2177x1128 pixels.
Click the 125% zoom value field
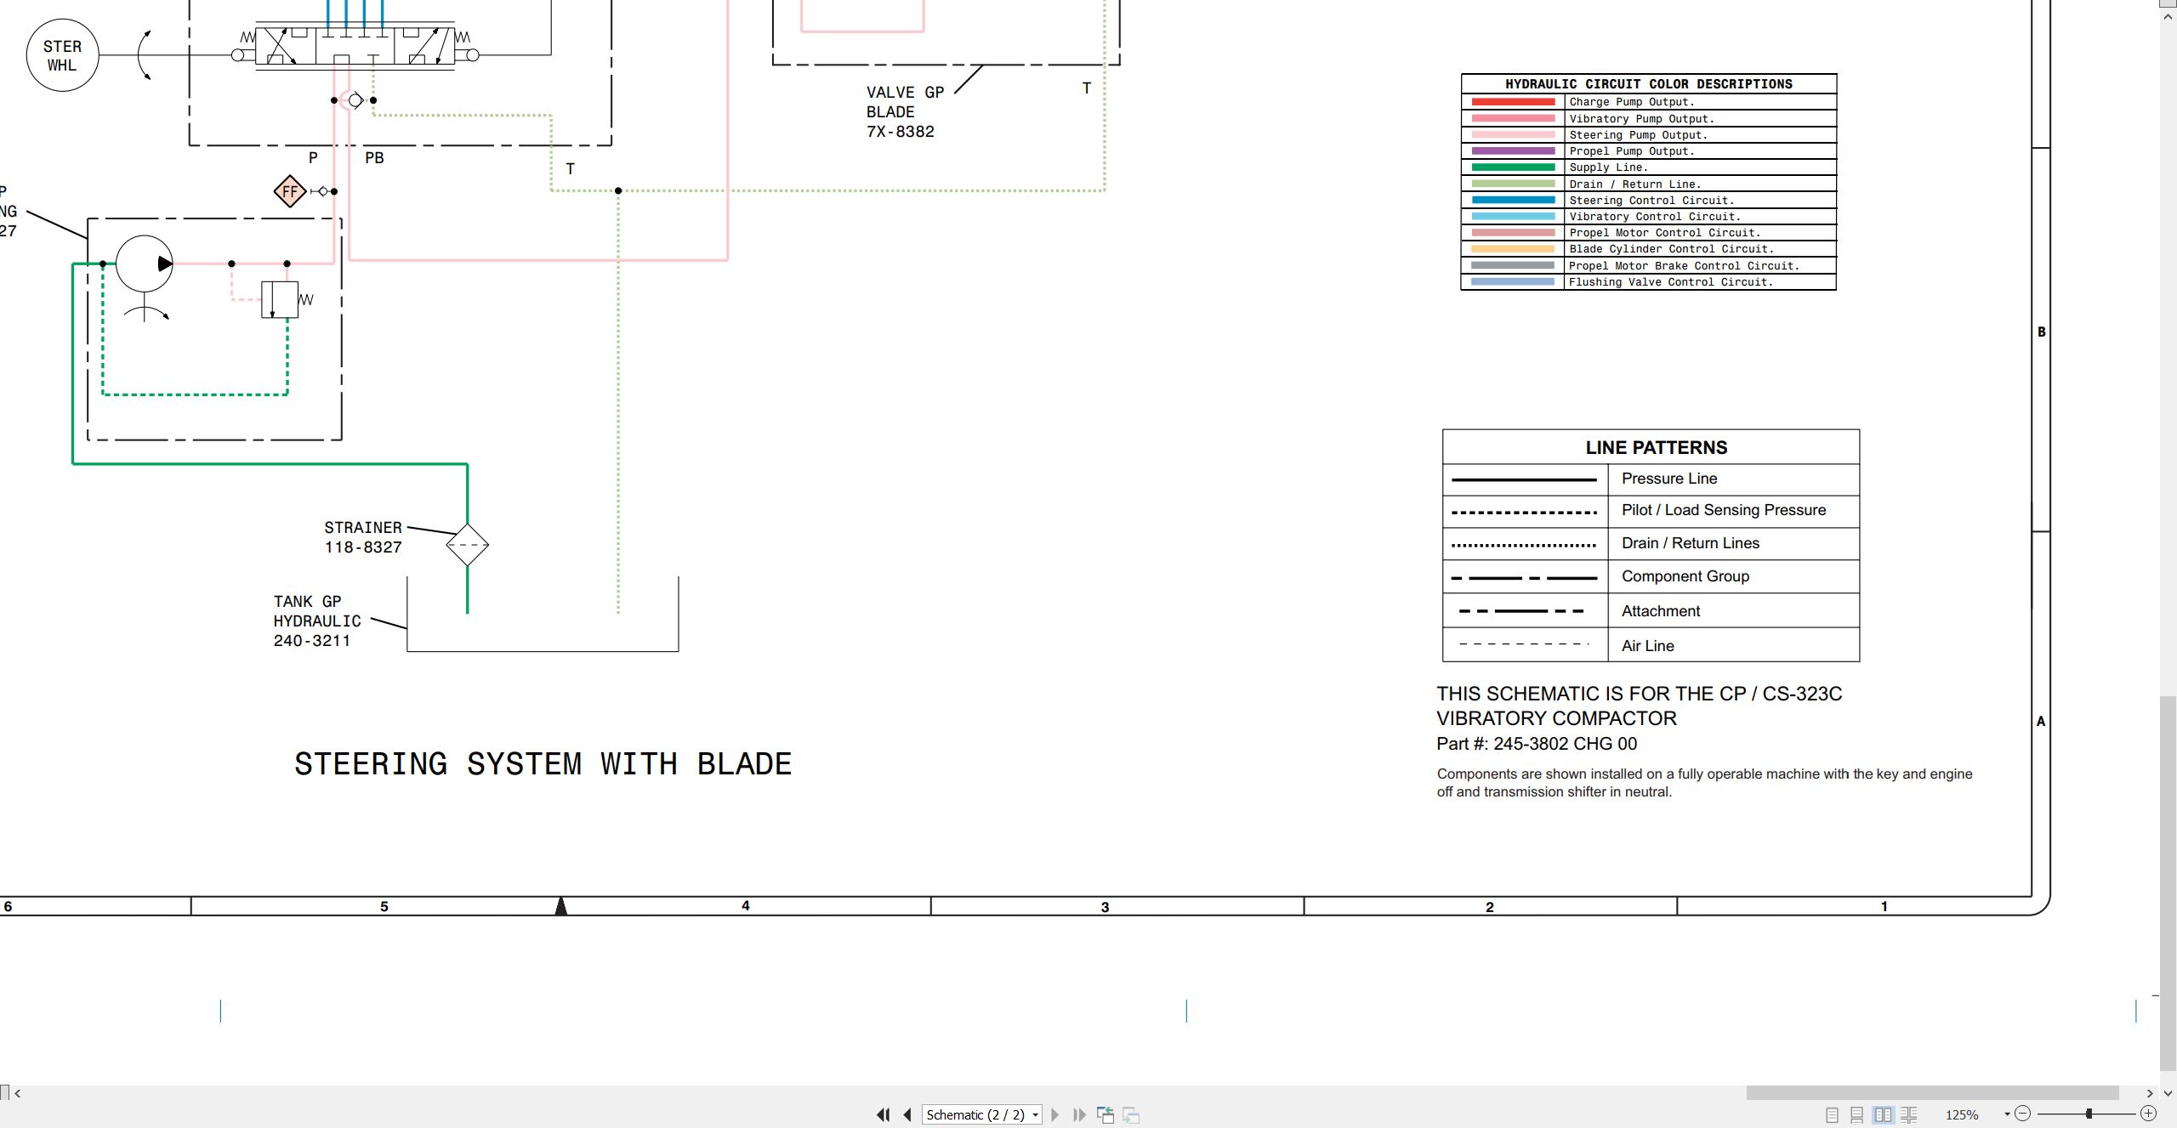click(1963, 1114)
